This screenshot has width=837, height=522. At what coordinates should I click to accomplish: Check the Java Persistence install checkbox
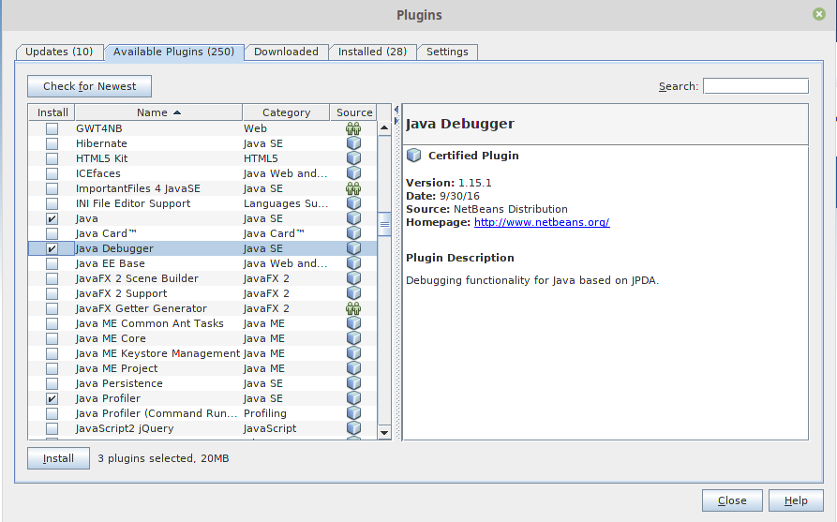tap(52, 383)
